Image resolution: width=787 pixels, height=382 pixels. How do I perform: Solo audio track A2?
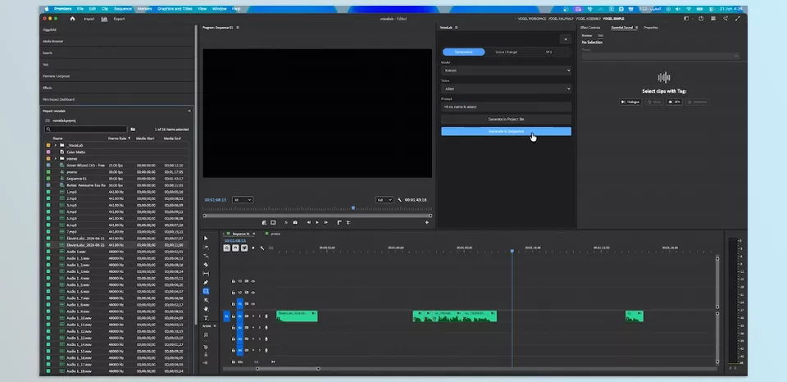(260, 328)
